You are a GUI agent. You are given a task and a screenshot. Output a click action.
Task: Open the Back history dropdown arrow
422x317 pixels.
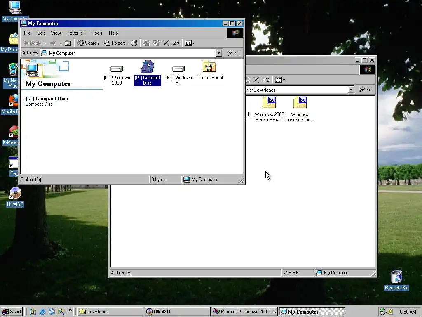45,43
